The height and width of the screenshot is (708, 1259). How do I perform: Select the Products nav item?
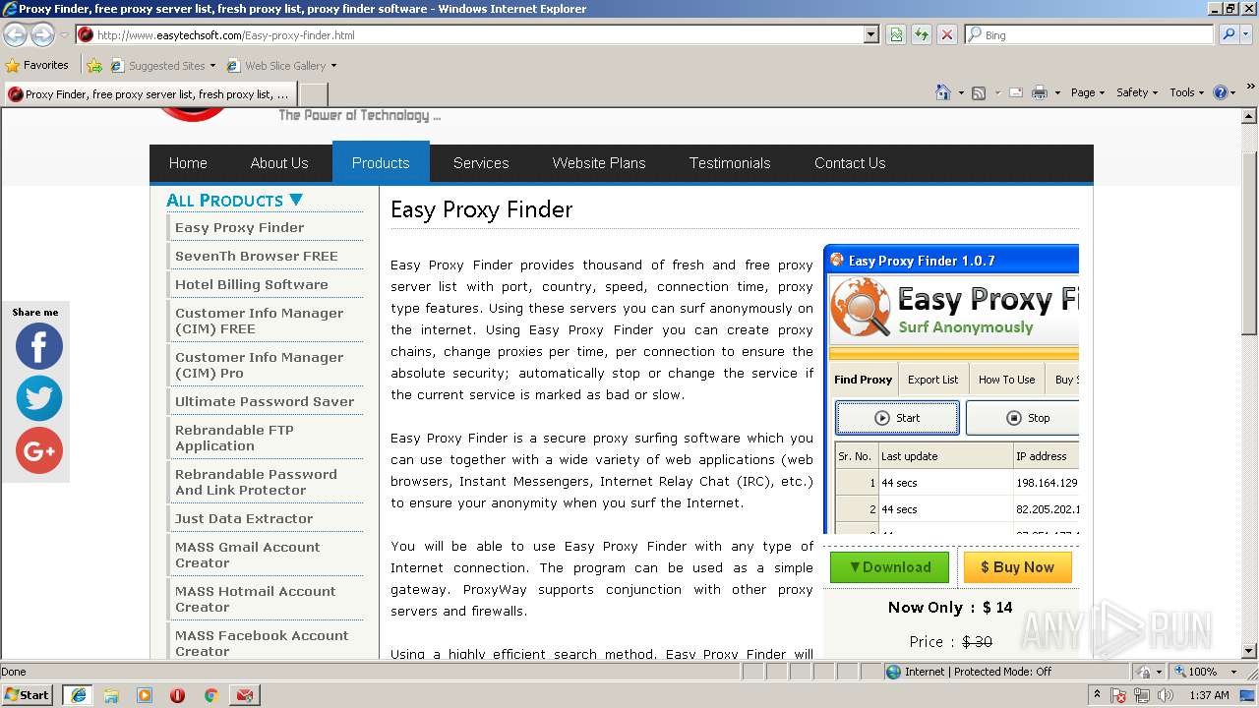(381, 163)
